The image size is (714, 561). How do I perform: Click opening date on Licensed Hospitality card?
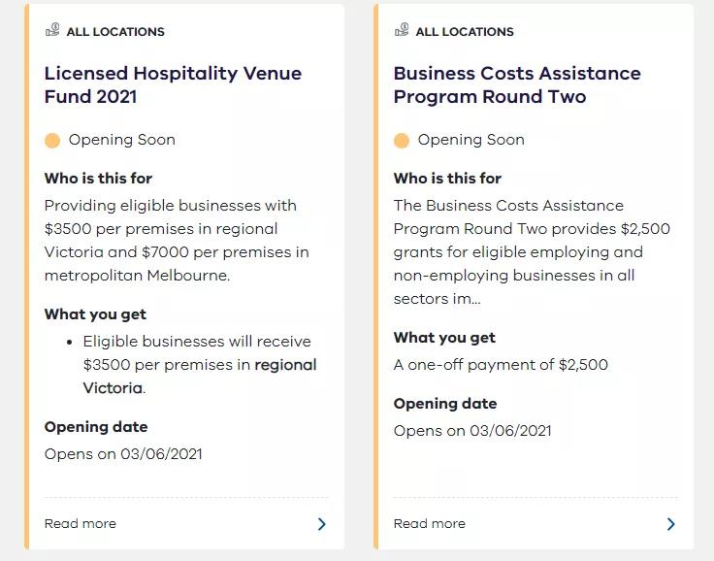123,454
